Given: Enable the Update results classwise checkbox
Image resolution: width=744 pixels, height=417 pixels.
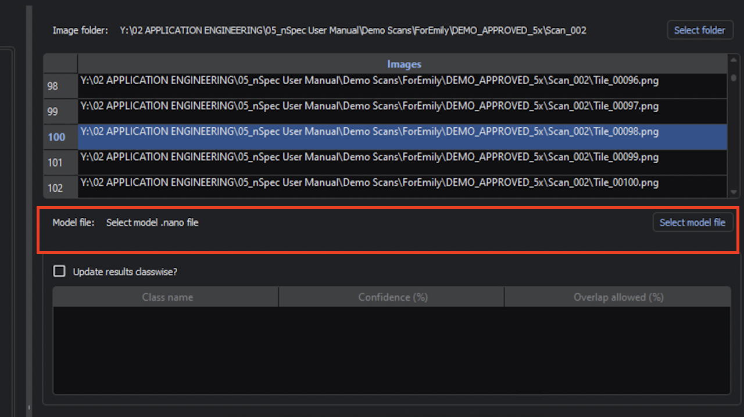Looking at the screenshot, I should pos(59,271).
